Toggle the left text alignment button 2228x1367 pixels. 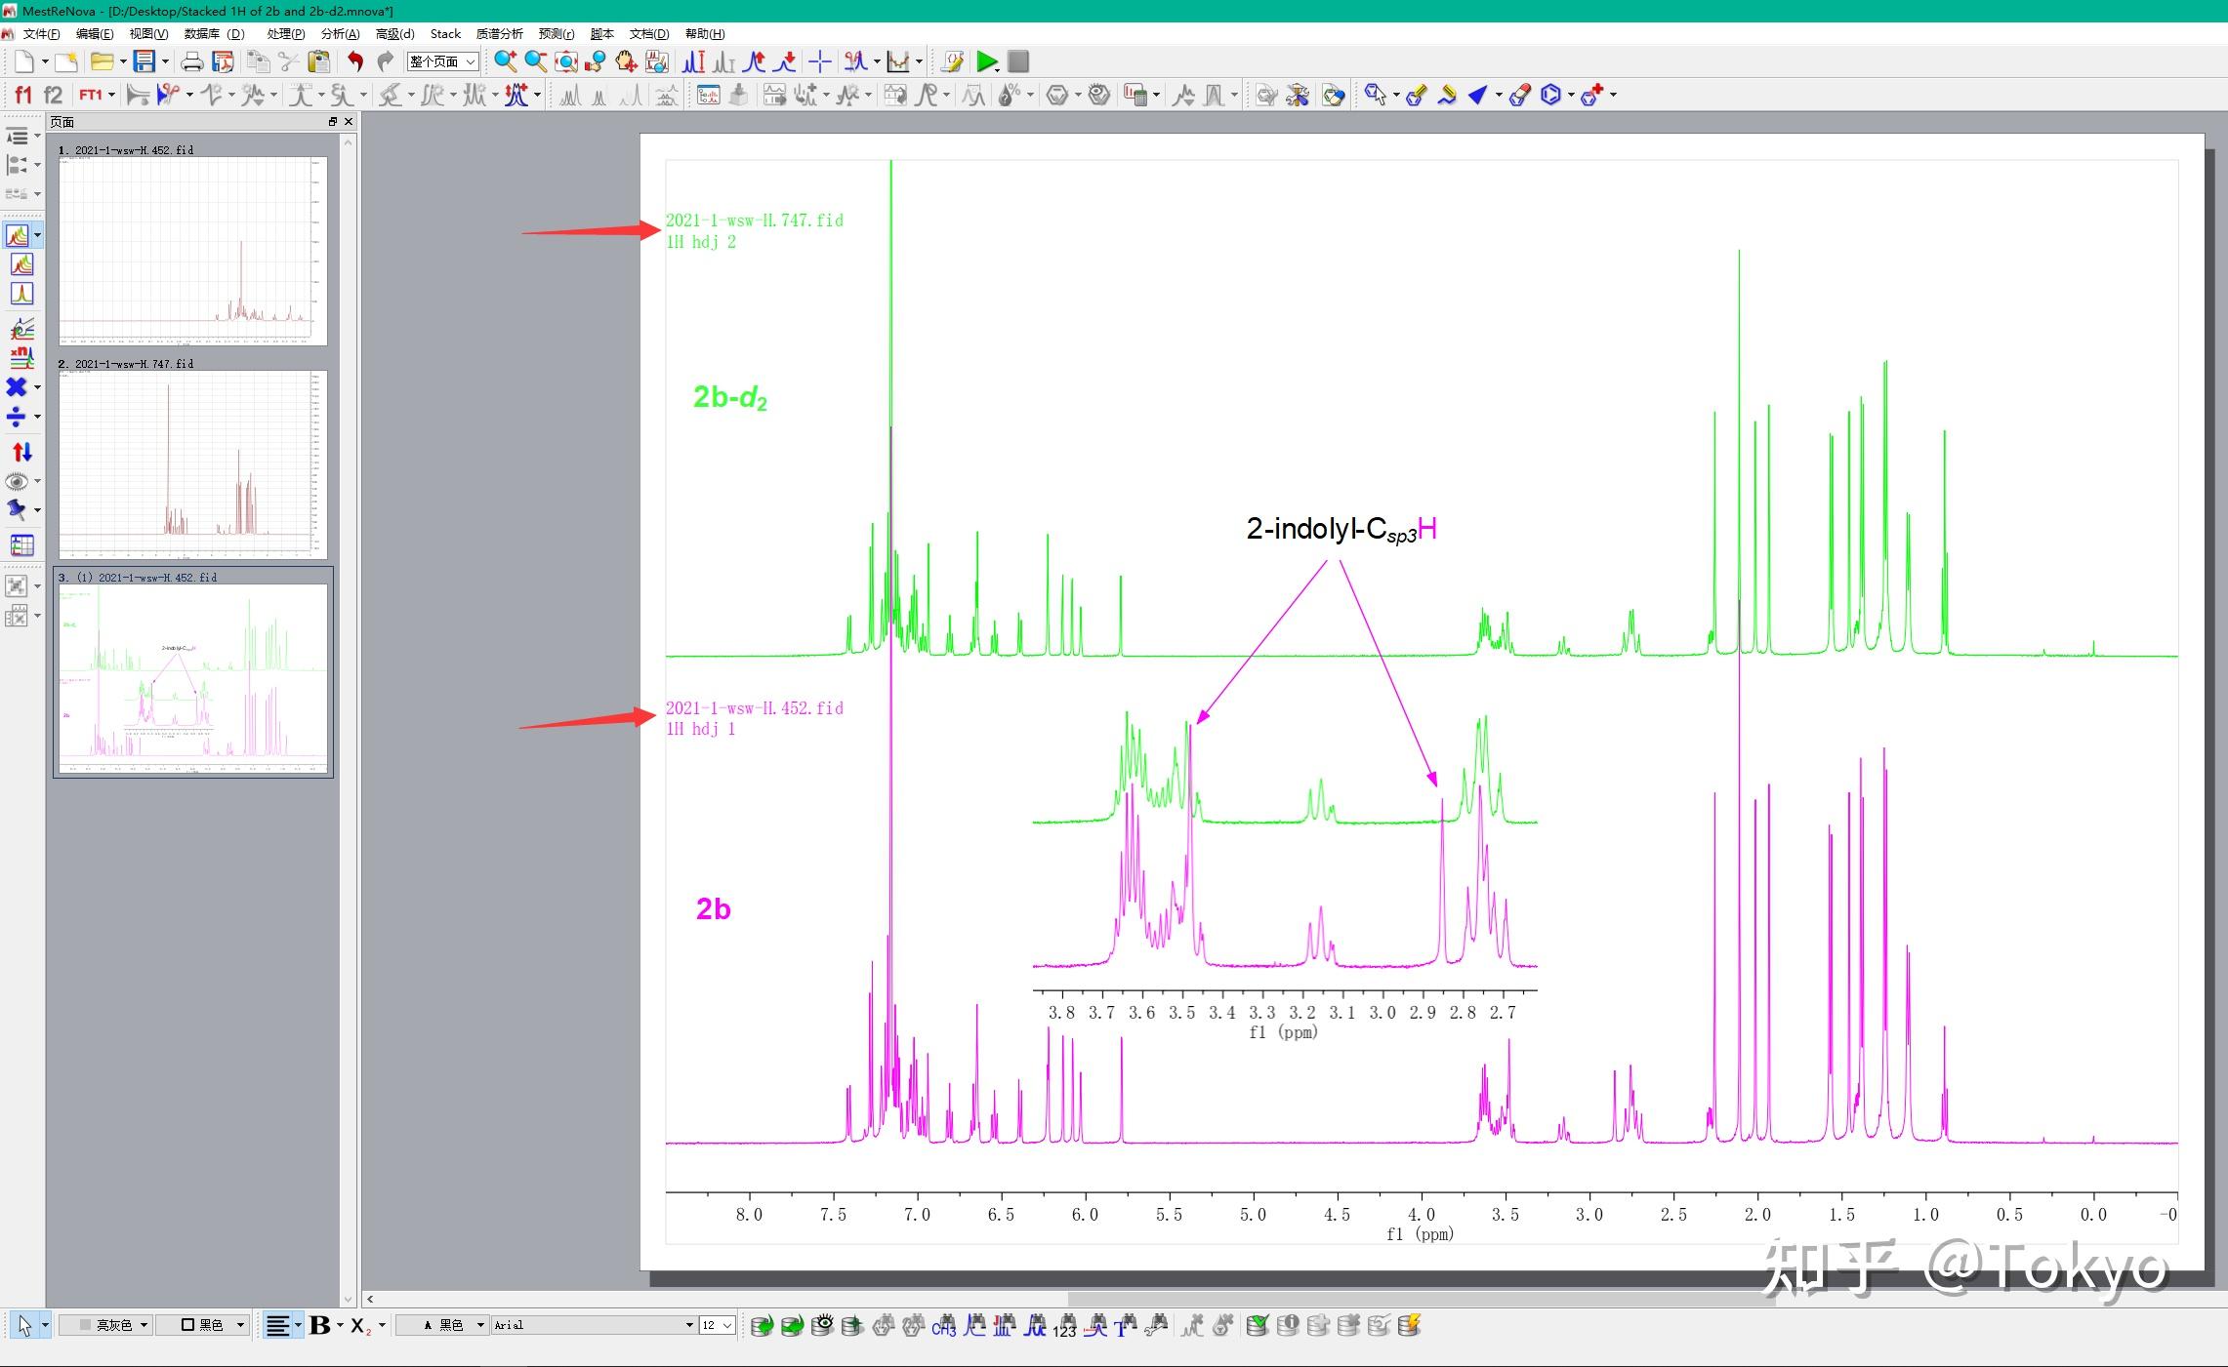[x=278, y=1325]
